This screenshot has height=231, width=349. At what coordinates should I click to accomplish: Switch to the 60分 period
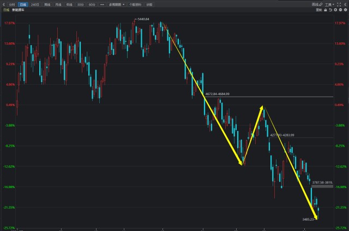point(92,4)
